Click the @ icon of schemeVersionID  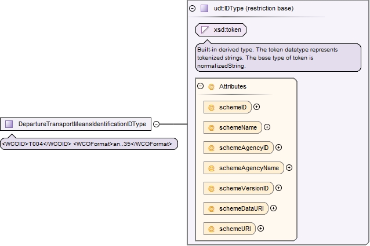pyautogui.click(x=211, y=188)
